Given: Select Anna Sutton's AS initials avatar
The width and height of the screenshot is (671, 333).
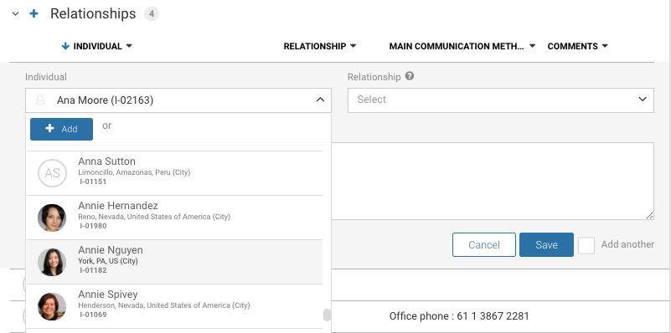Looking at the screenshot, I should [52, 173].
